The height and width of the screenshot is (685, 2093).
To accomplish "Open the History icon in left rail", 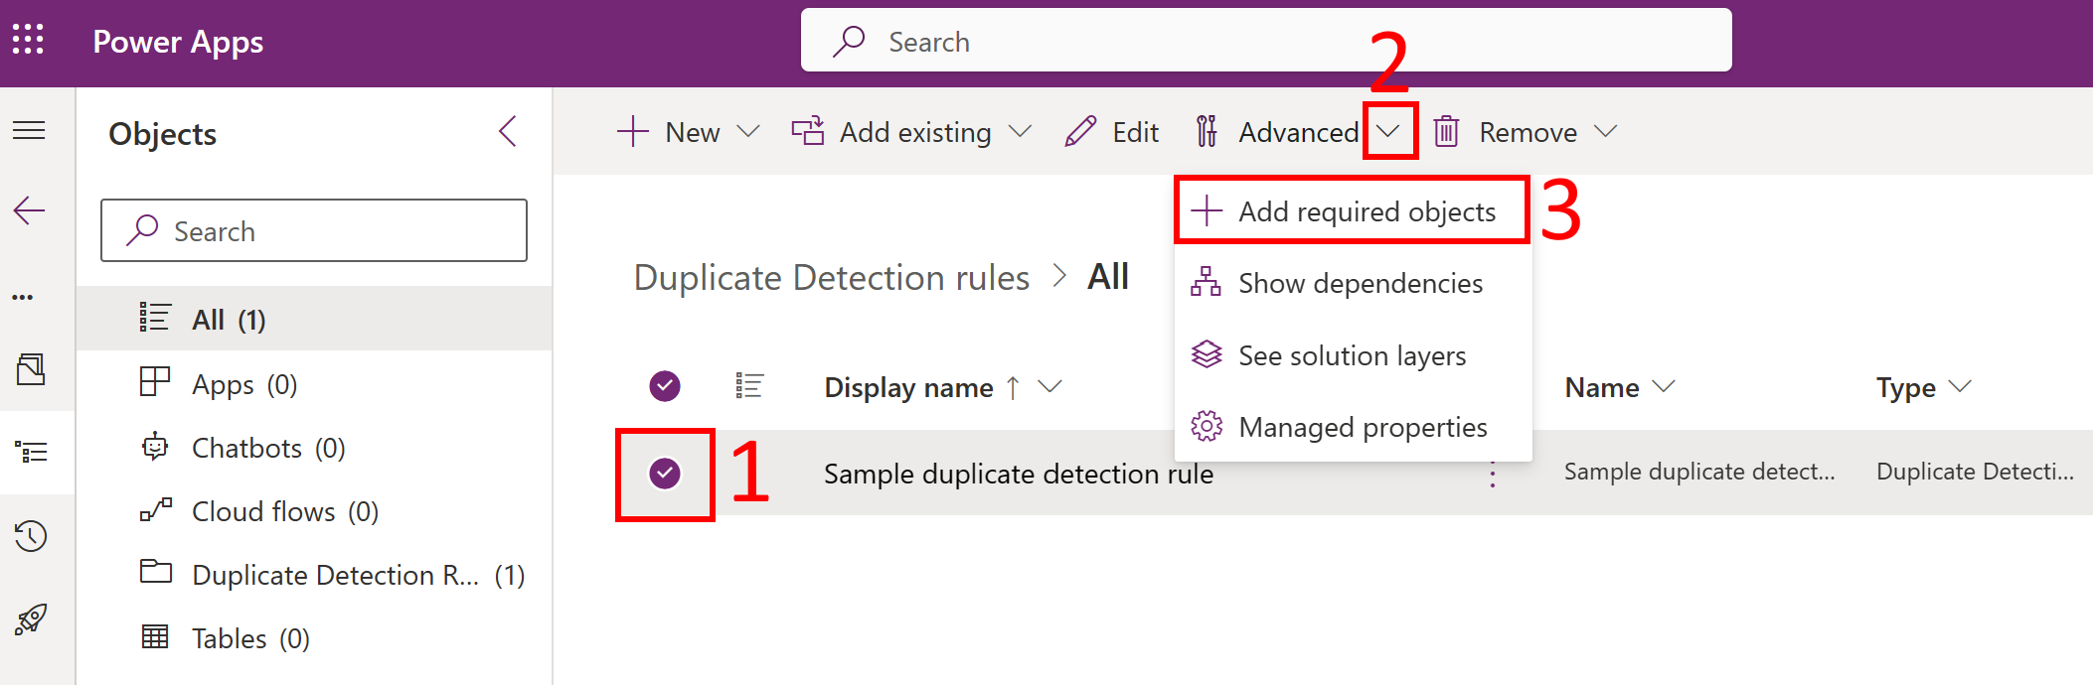I will 31,536.
